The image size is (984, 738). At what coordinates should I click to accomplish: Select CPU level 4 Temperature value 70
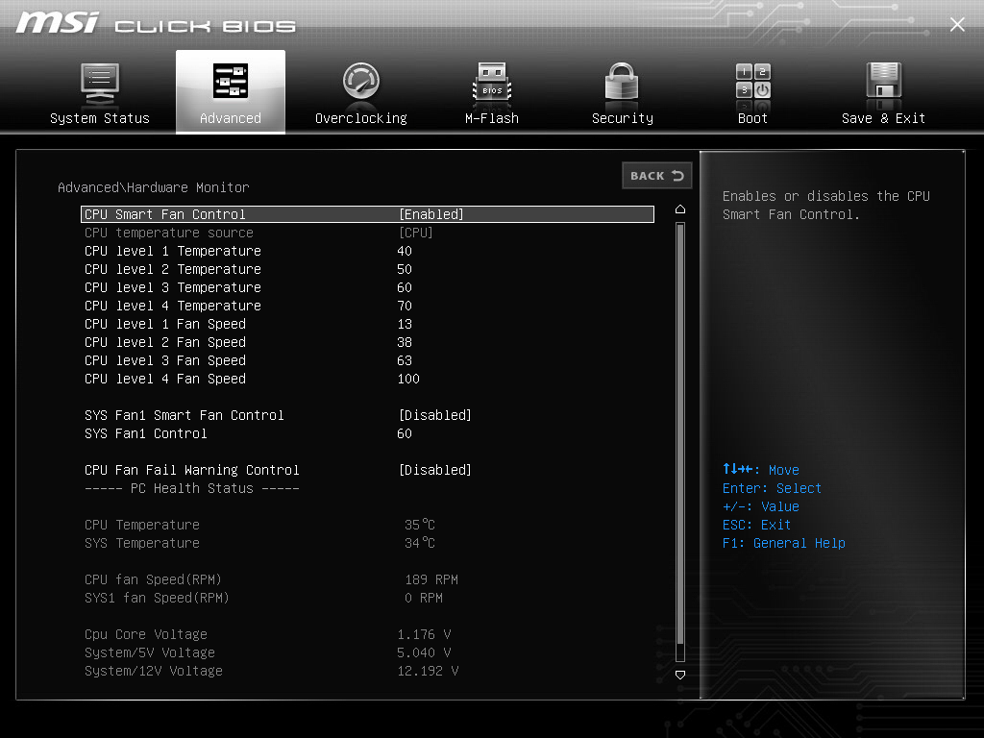coord(405,306)
